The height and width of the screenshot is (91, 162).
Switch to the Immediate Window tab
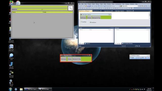pos(127,44)
